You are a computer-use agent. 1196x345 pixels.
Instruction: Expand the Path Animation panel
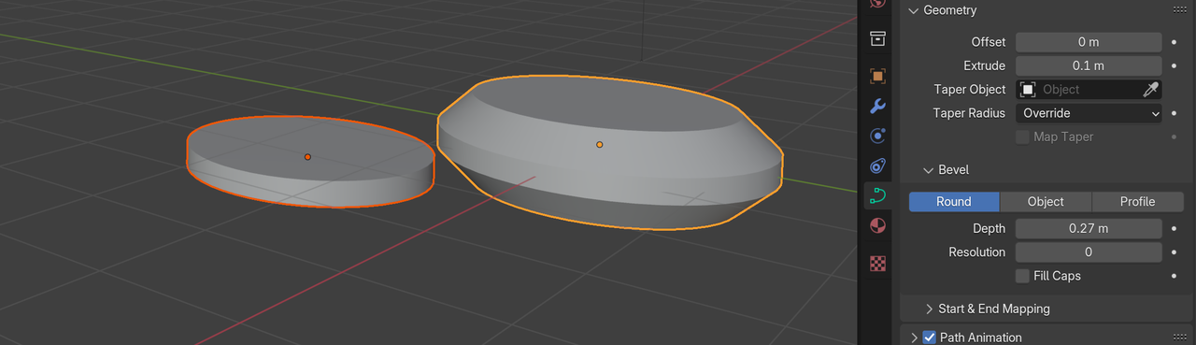click(x=913, y=338)
